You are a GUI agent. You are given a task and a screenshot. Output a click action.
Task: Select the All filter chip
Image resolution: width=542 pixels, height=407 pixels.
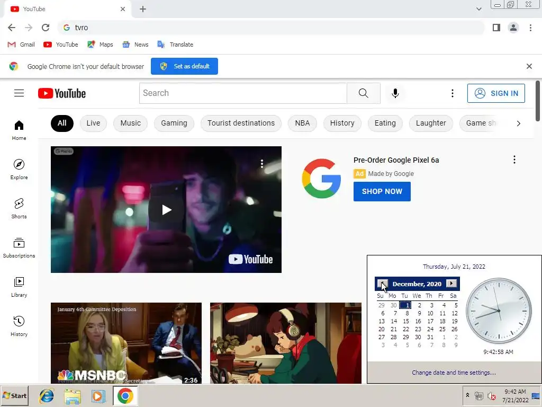click(x=62, y=123)
